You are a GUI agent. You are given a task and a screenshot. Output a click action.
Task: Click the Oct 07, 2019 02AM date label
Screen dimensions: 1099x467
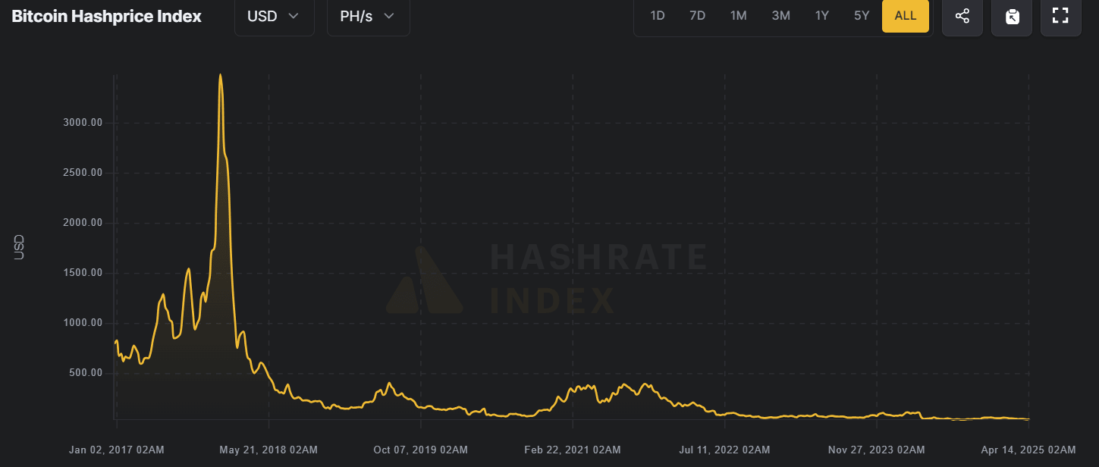[421, 450]
